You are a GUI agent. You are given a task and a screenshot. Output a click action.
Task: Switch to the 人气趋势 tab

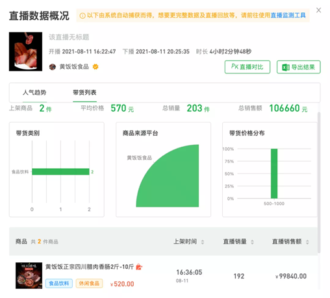34,93
